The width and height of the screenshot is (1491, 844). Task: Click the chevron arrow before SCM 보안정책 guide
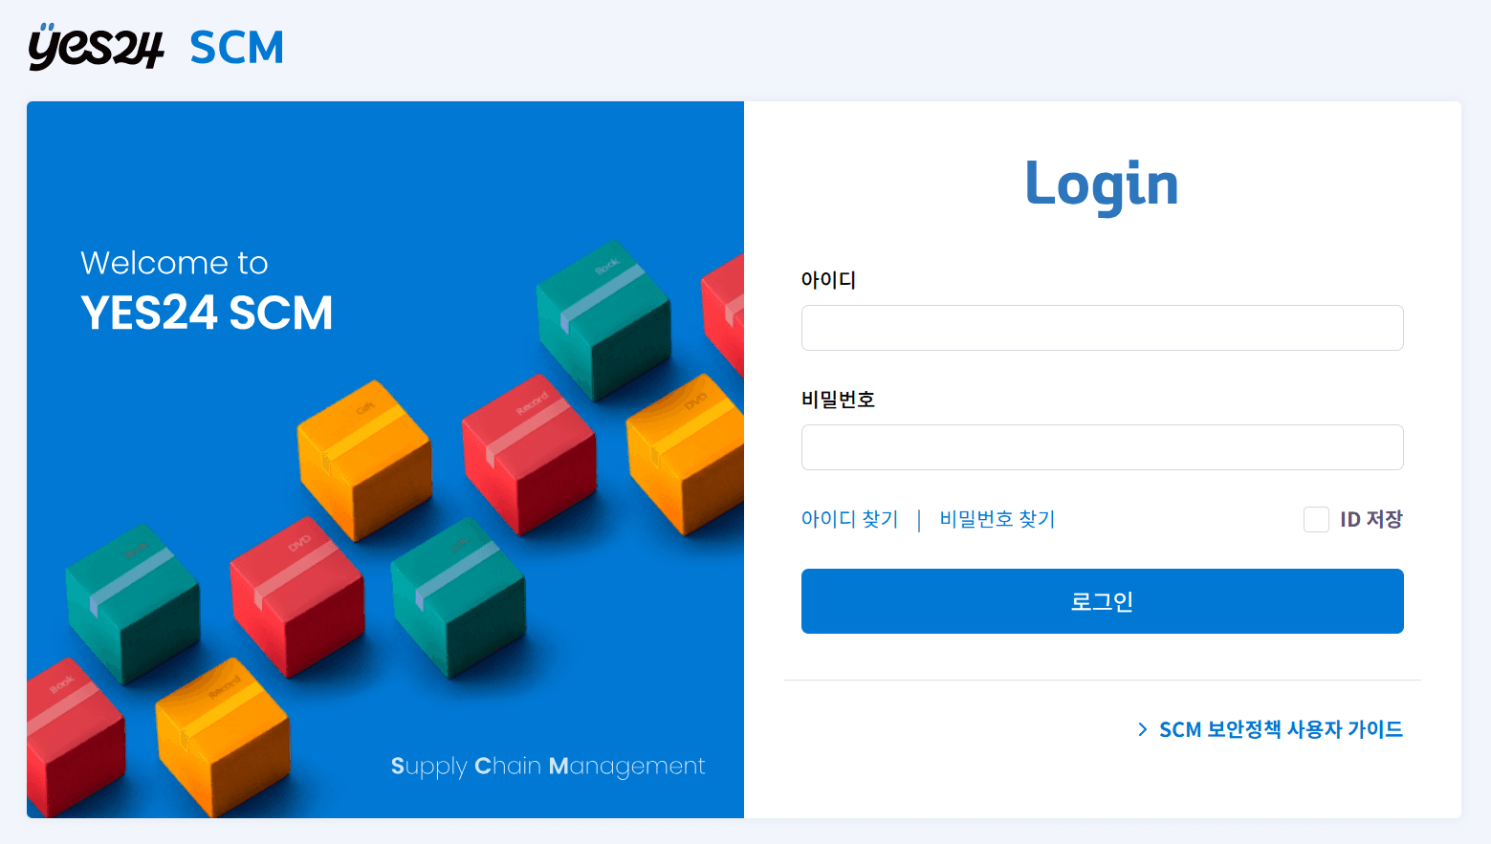(1142, 729)
